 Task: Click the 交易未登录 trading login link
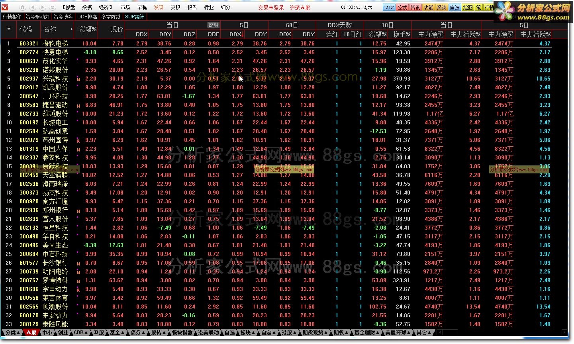click(x=271, y=7)
